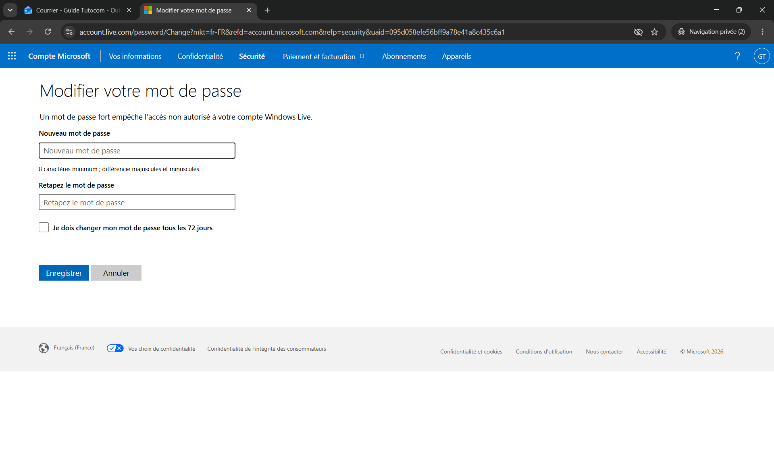Close the Modifier votre mot de passe tab
774x459 pixels.
pyautogui.click(x=249, y=10)
